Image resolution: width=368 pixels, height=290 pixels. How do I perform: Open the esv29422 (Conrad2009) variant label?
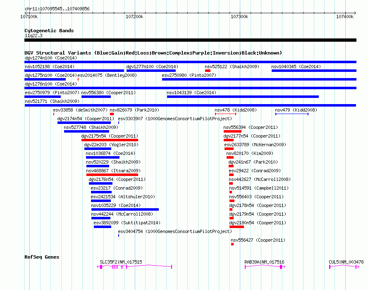click(255, 171)
